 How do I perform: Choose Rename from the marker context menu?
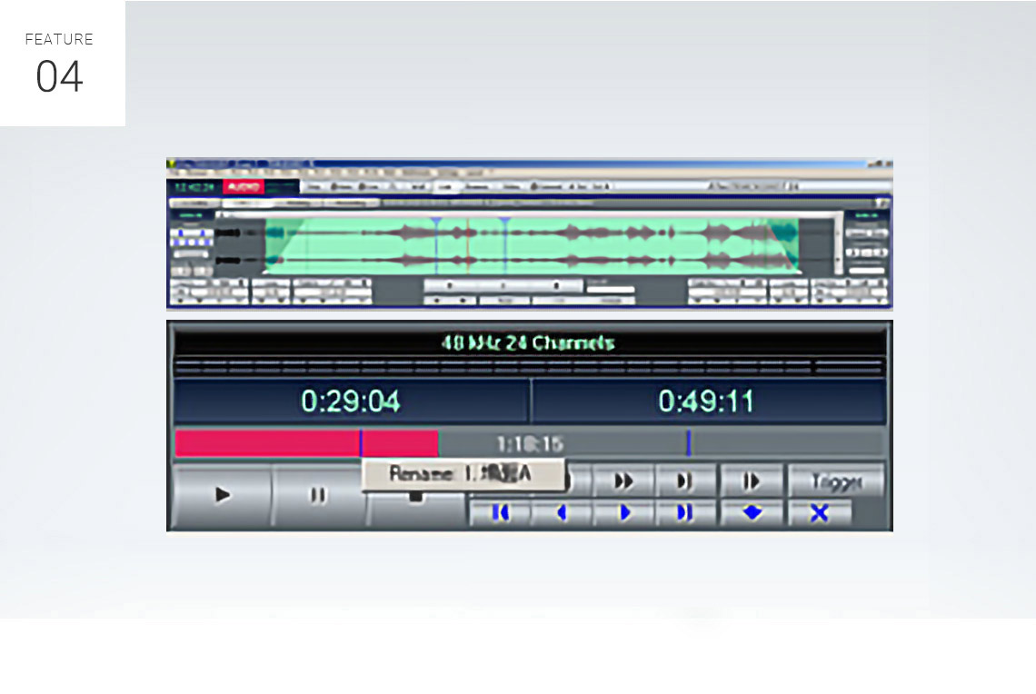tap(462, 473)
